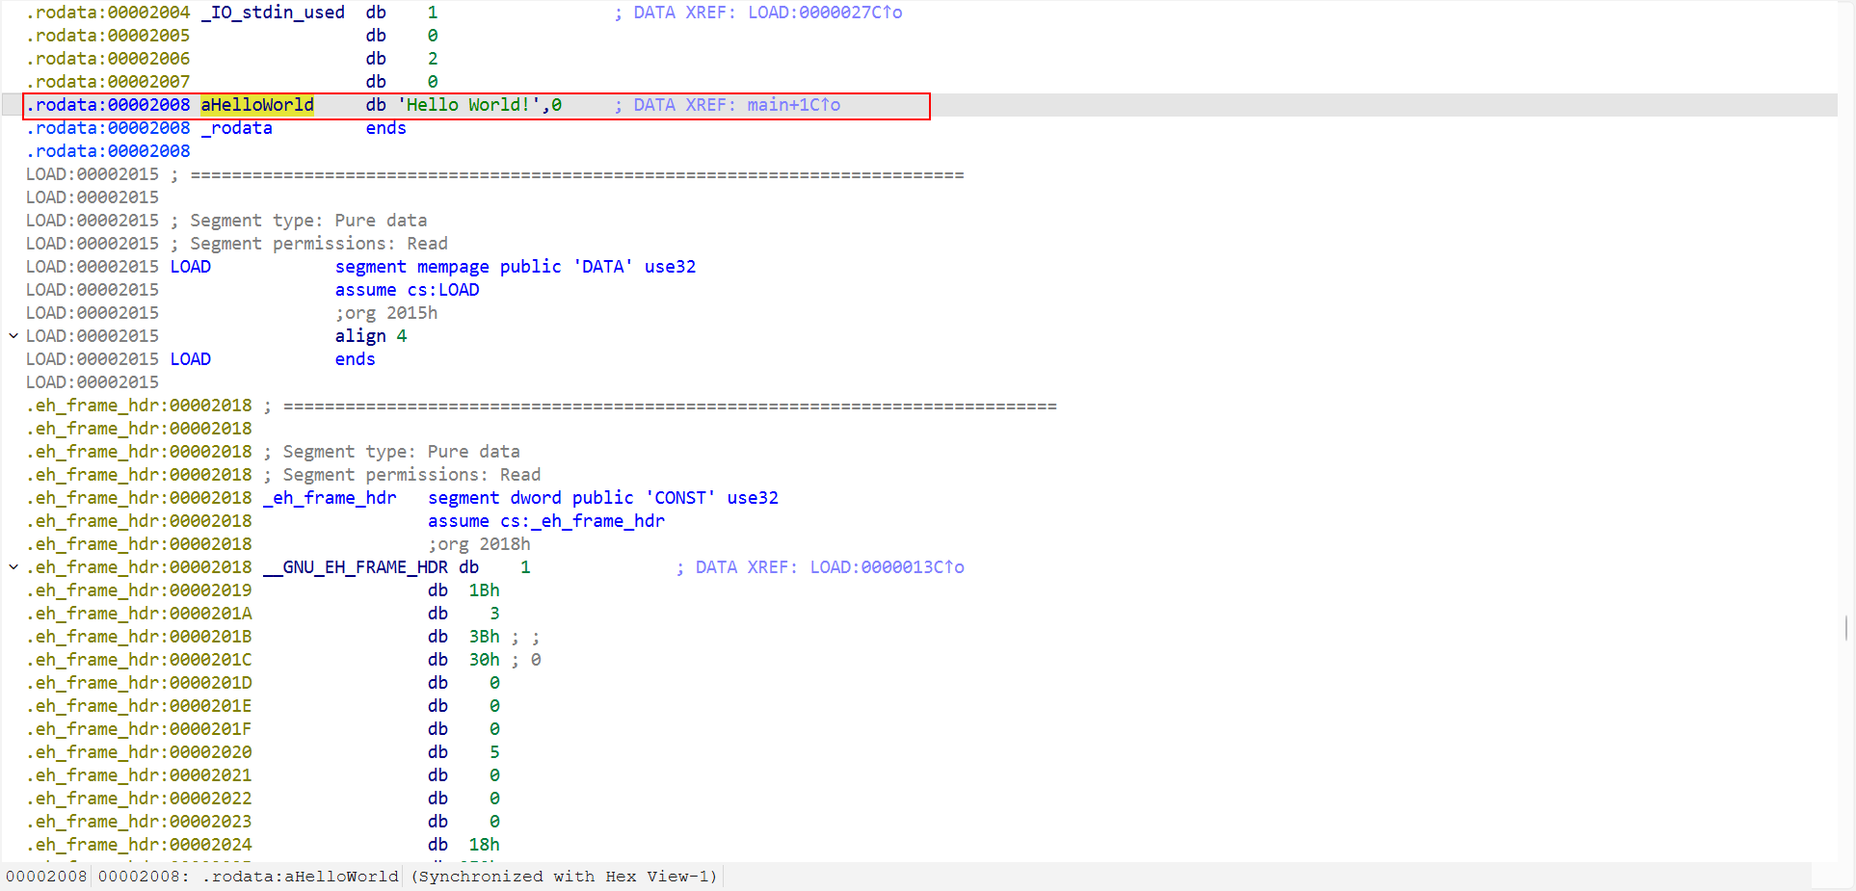Click the 'Hello World!' string value
This screenshot has width=1856, height=891.
469,105
